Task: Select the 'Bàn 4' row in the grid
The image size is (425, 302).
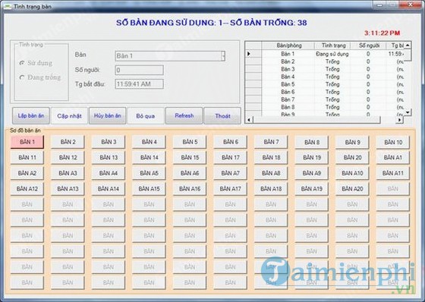Action: click(325, 77)
